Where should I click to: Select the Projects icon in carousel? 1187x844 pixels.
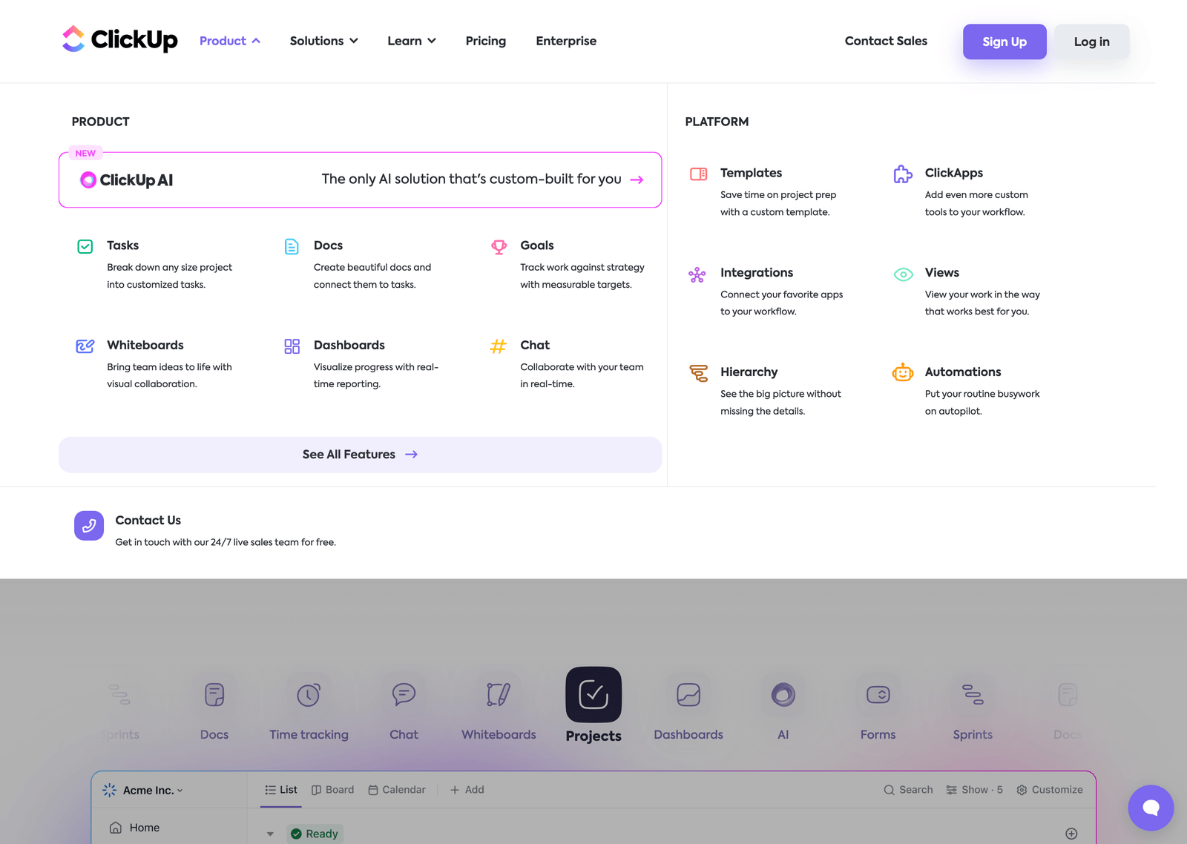tap(593, 695)
